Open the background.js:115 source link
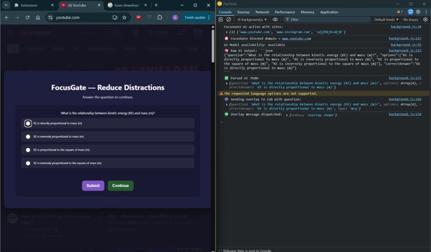This screenshot has height=252, width=431. pos(405,51)
